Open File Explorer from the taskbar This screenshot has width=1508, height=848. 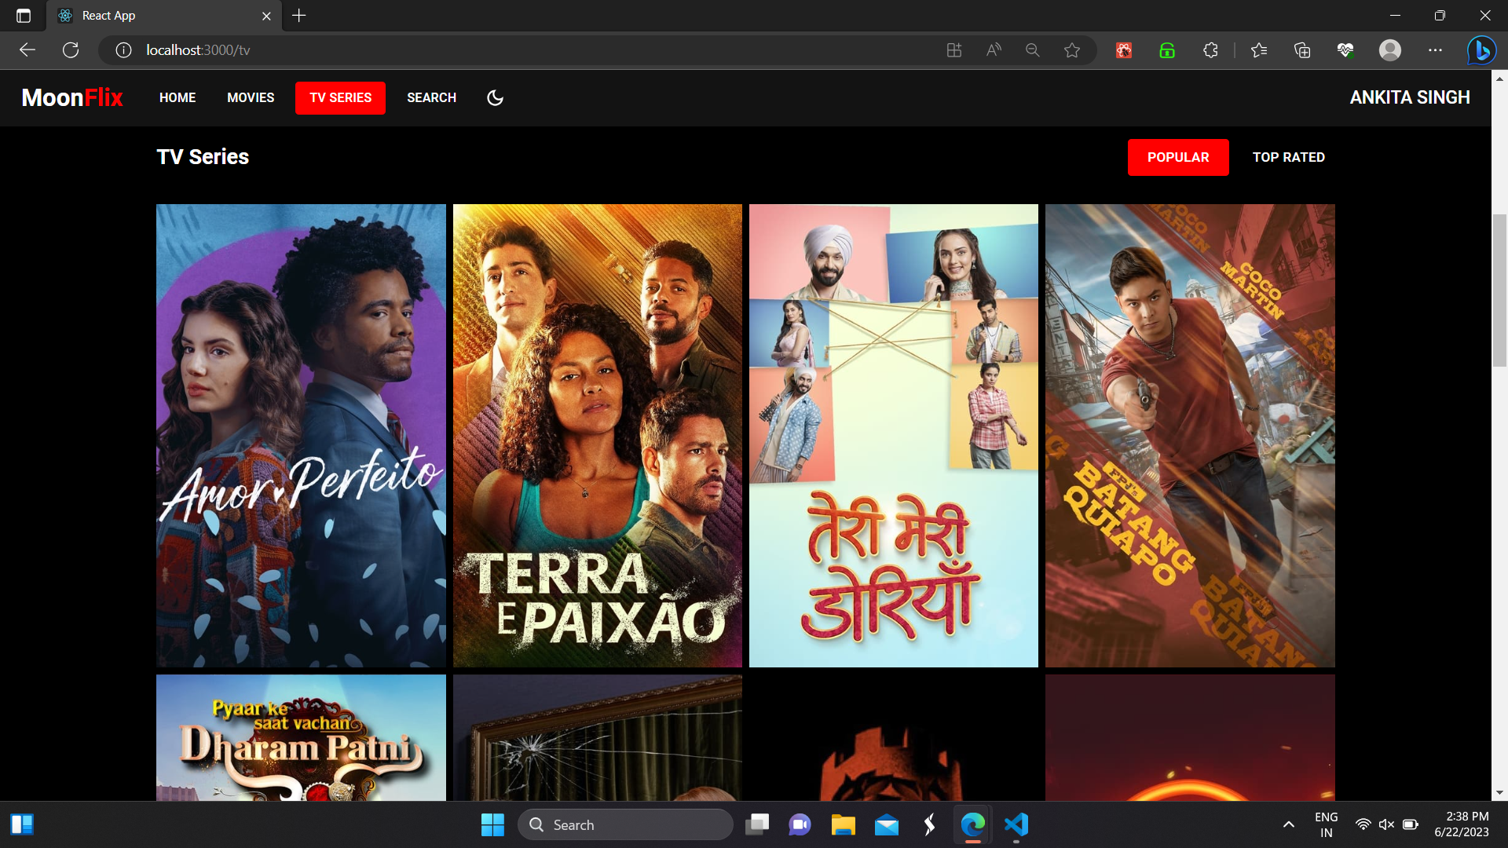[843, 824]
